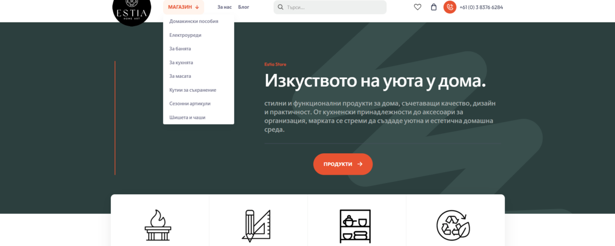
Task: Click the orange phone call icon
Action: [450, 7]
